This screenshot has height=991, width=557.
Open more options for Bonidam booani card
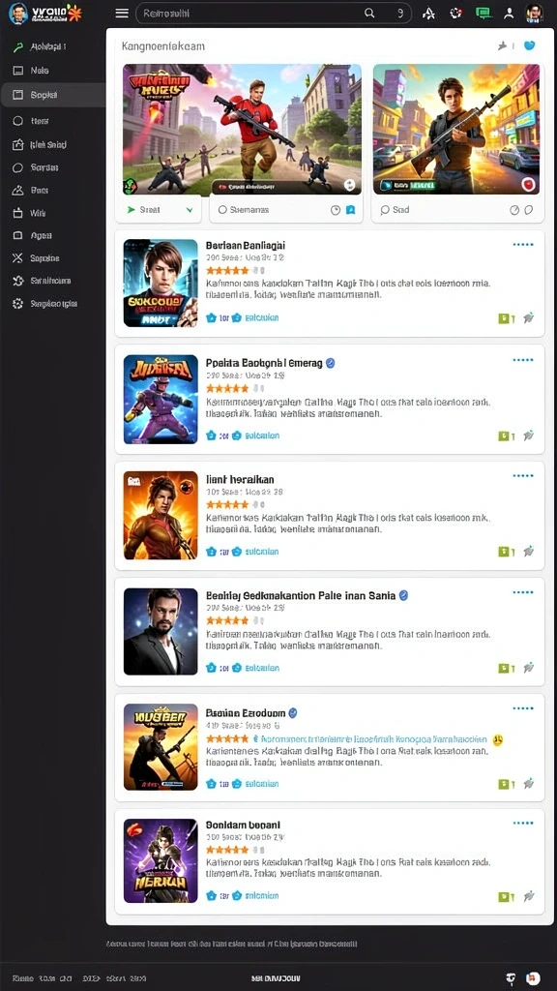(x=523, y=823)
